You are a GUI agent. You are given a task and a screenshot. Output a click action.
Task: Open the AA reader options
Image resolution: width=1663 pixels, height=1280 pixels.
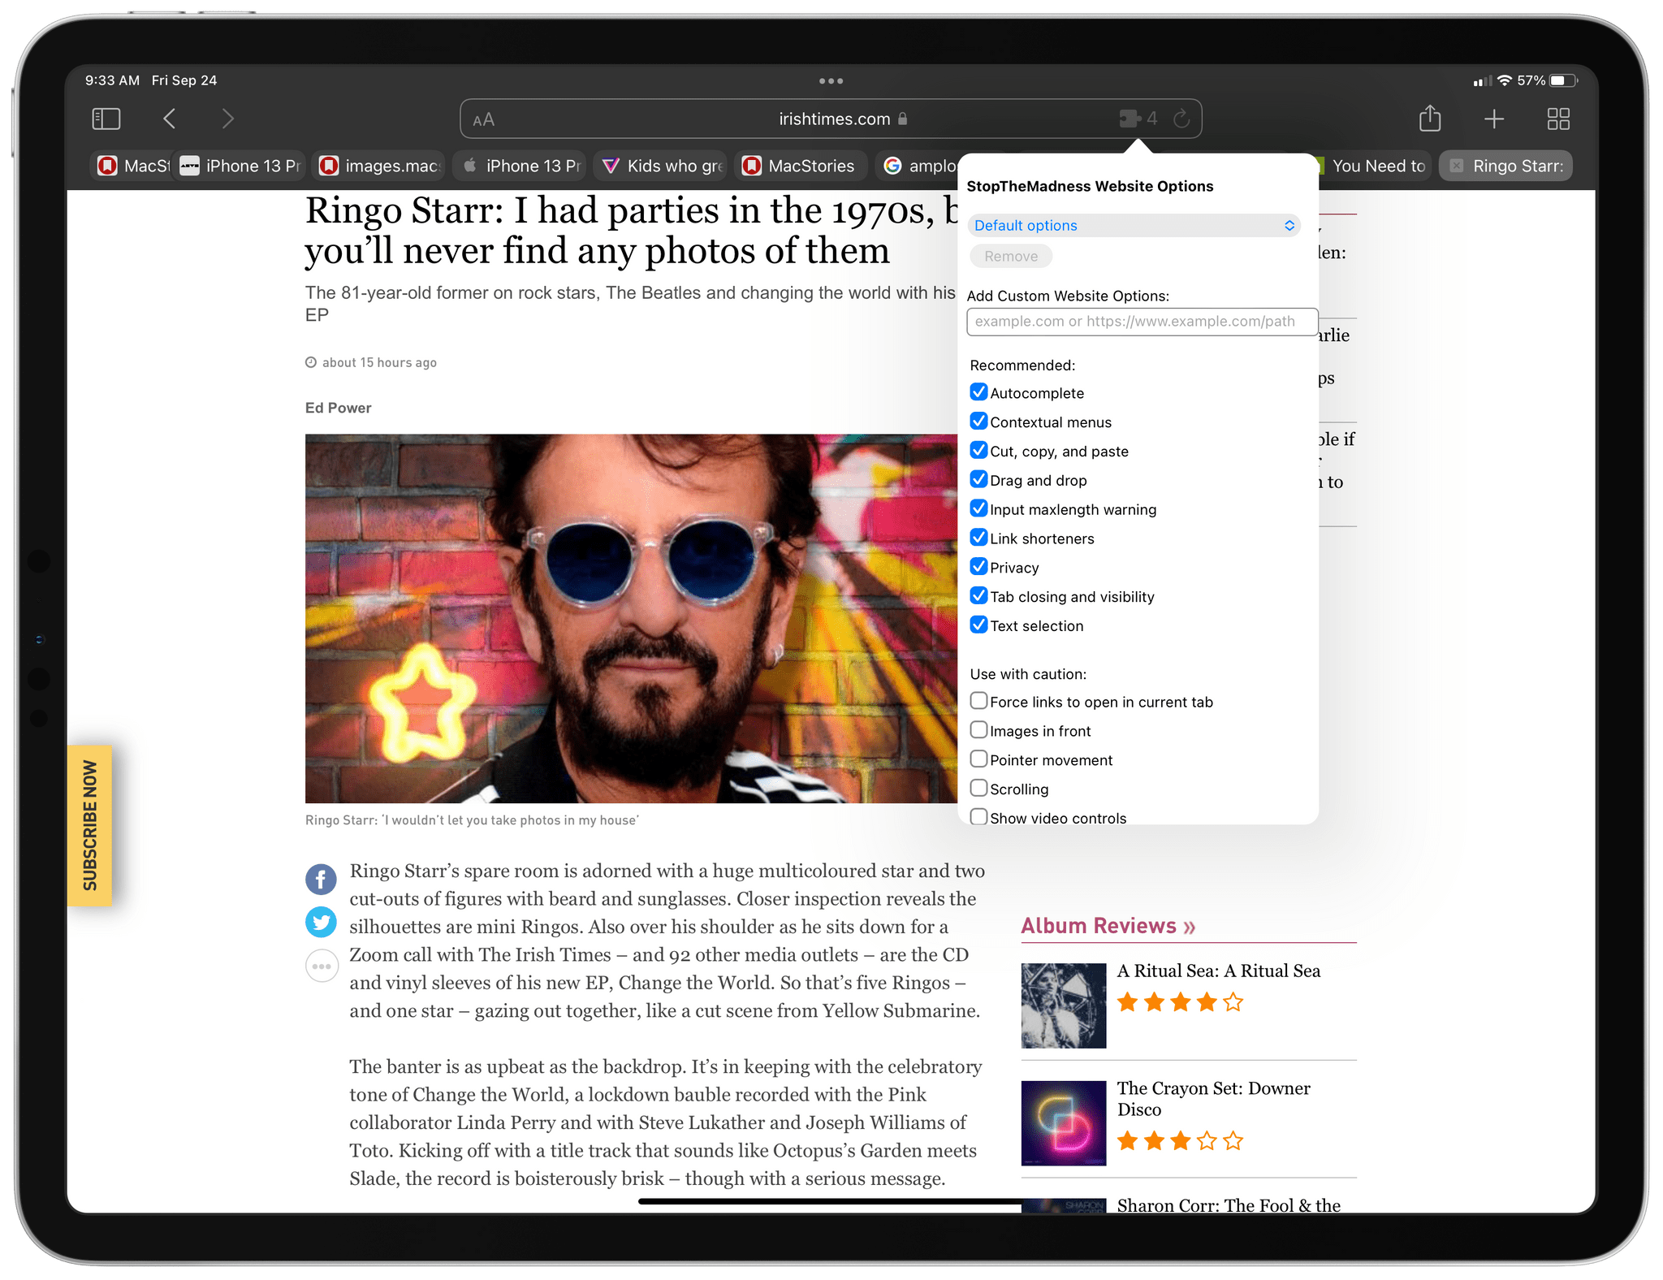pos(483,120)
